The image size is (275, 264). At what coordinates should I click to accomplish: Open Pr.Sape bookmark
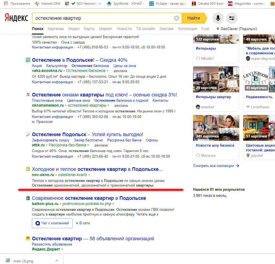pyautogui.click(x=168, y=4)
